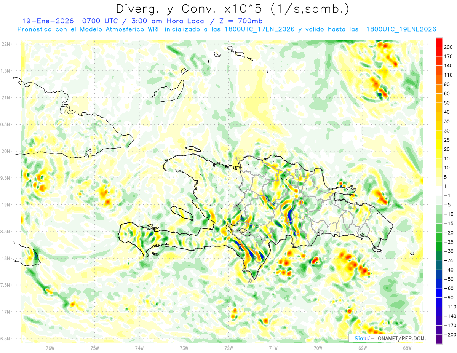This screenshot has width=457, height=353.
Task: Click the "70W" longitude label
Action: (x=318, y=347)
